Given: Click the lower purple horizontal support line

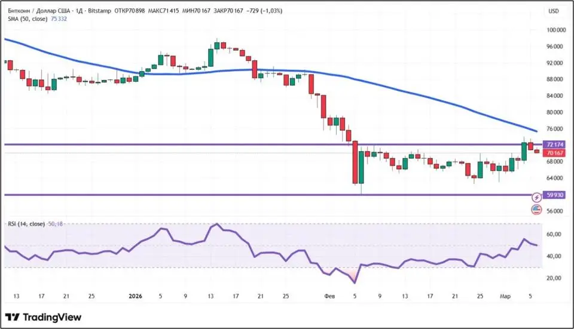Looking at the screenshot, I should tap(239, 195).
